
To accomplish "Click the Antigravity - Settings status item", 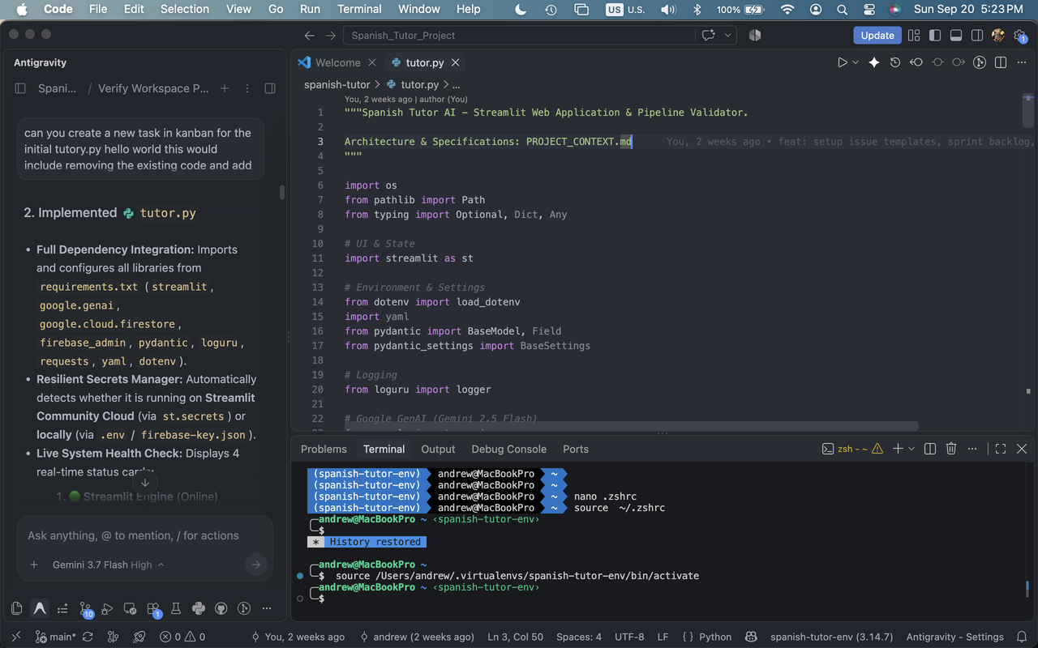I will (x=954, y=637).
